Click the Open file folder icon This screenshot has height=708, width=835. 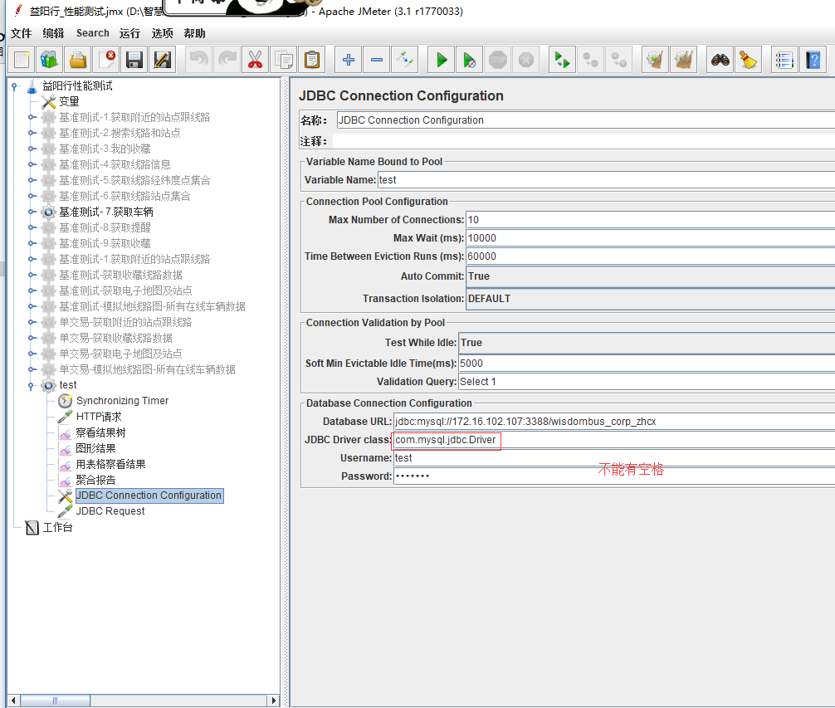78,60
